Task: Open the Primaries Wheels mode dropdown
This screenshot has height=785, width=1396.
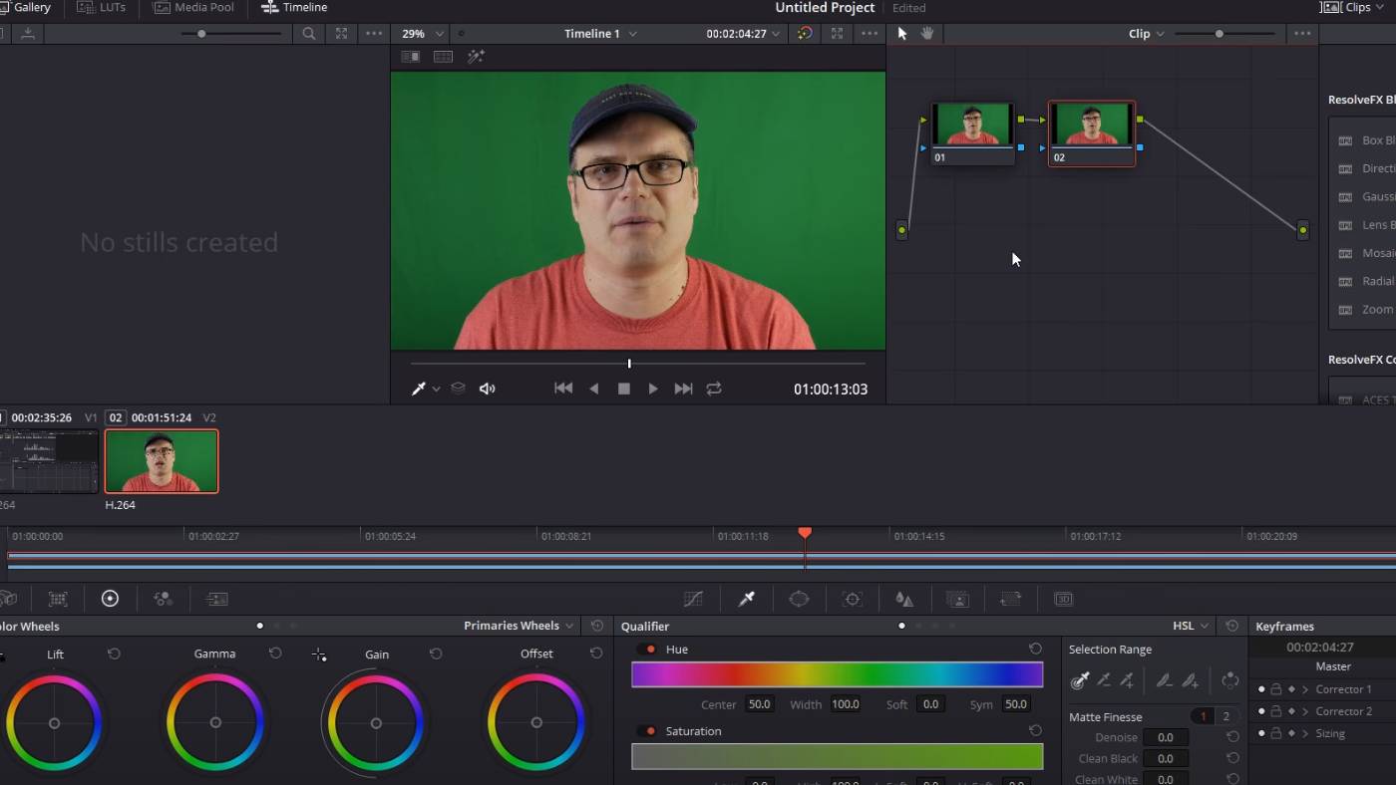Action: point(519,626)
